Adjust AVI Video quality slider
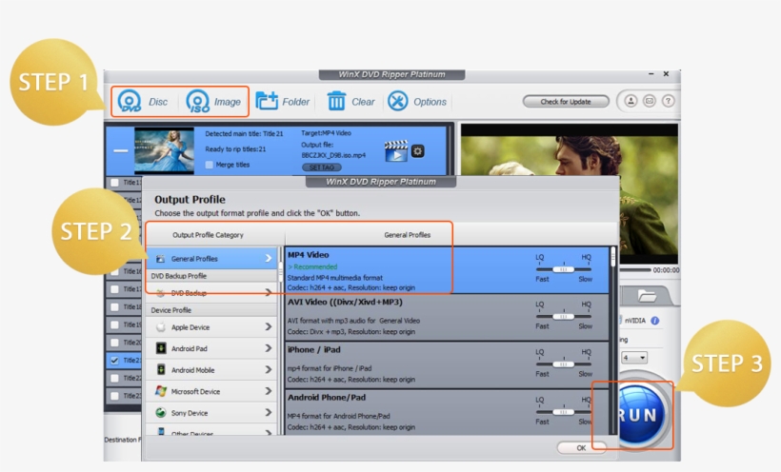Image resolution: width=781 pixels, height=472 pixels. pyautogui.click(x=564, y=317)
